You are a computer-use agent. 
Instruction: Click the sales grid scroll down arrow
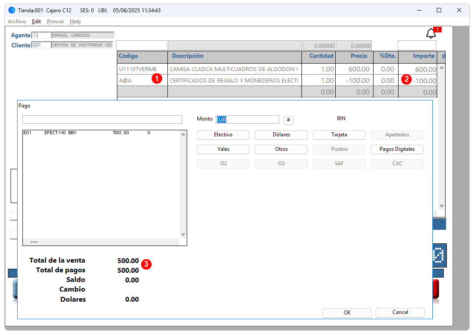pyautogui.click(x=442, y=206)
